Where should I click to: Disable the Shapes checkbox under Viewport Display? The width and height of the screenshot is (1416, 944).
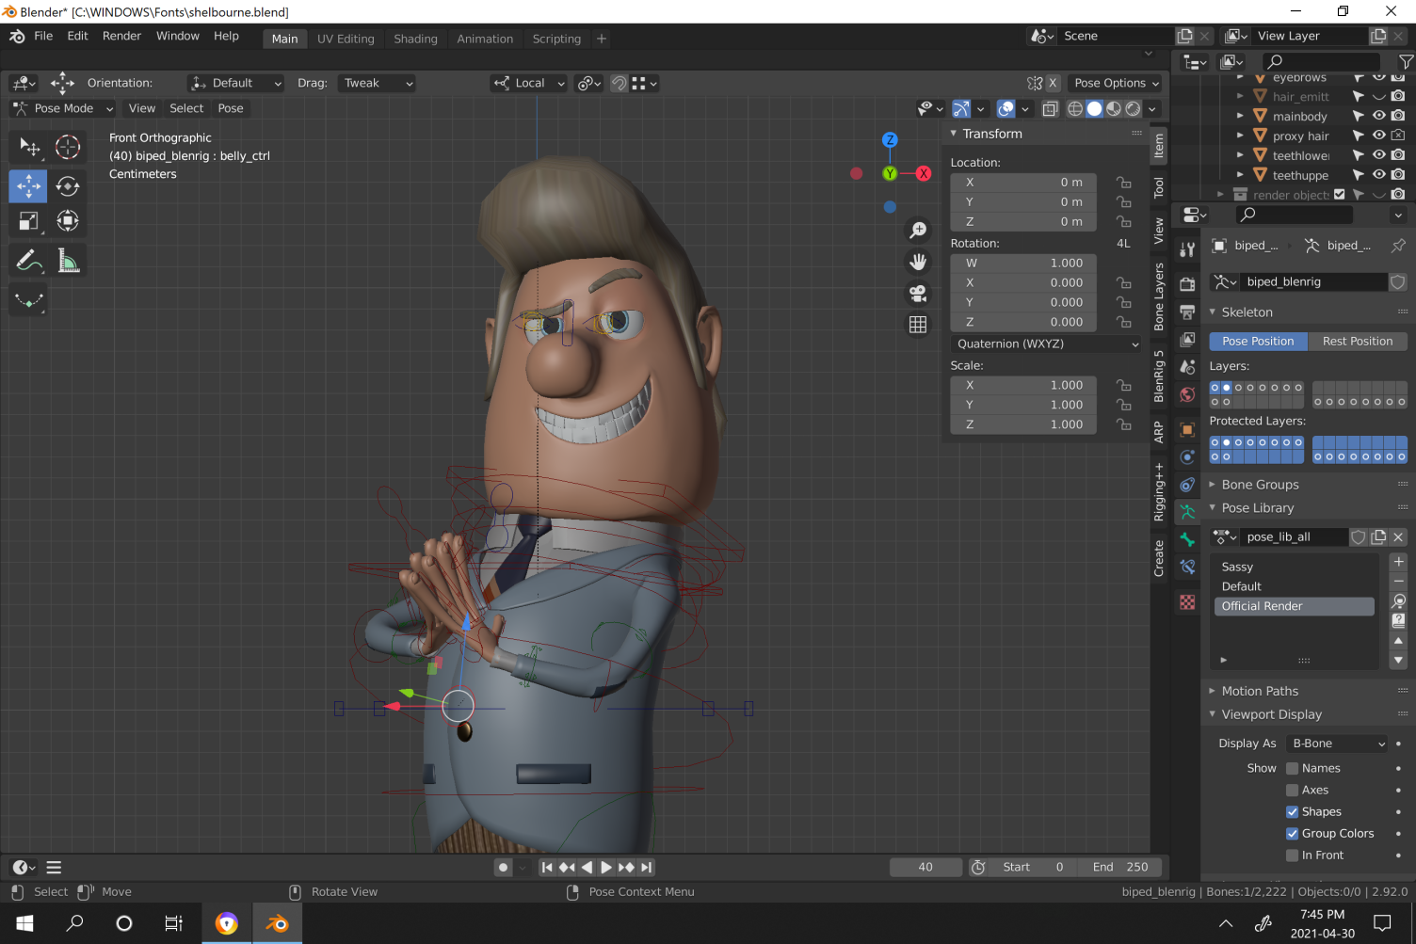[1293, 811]
